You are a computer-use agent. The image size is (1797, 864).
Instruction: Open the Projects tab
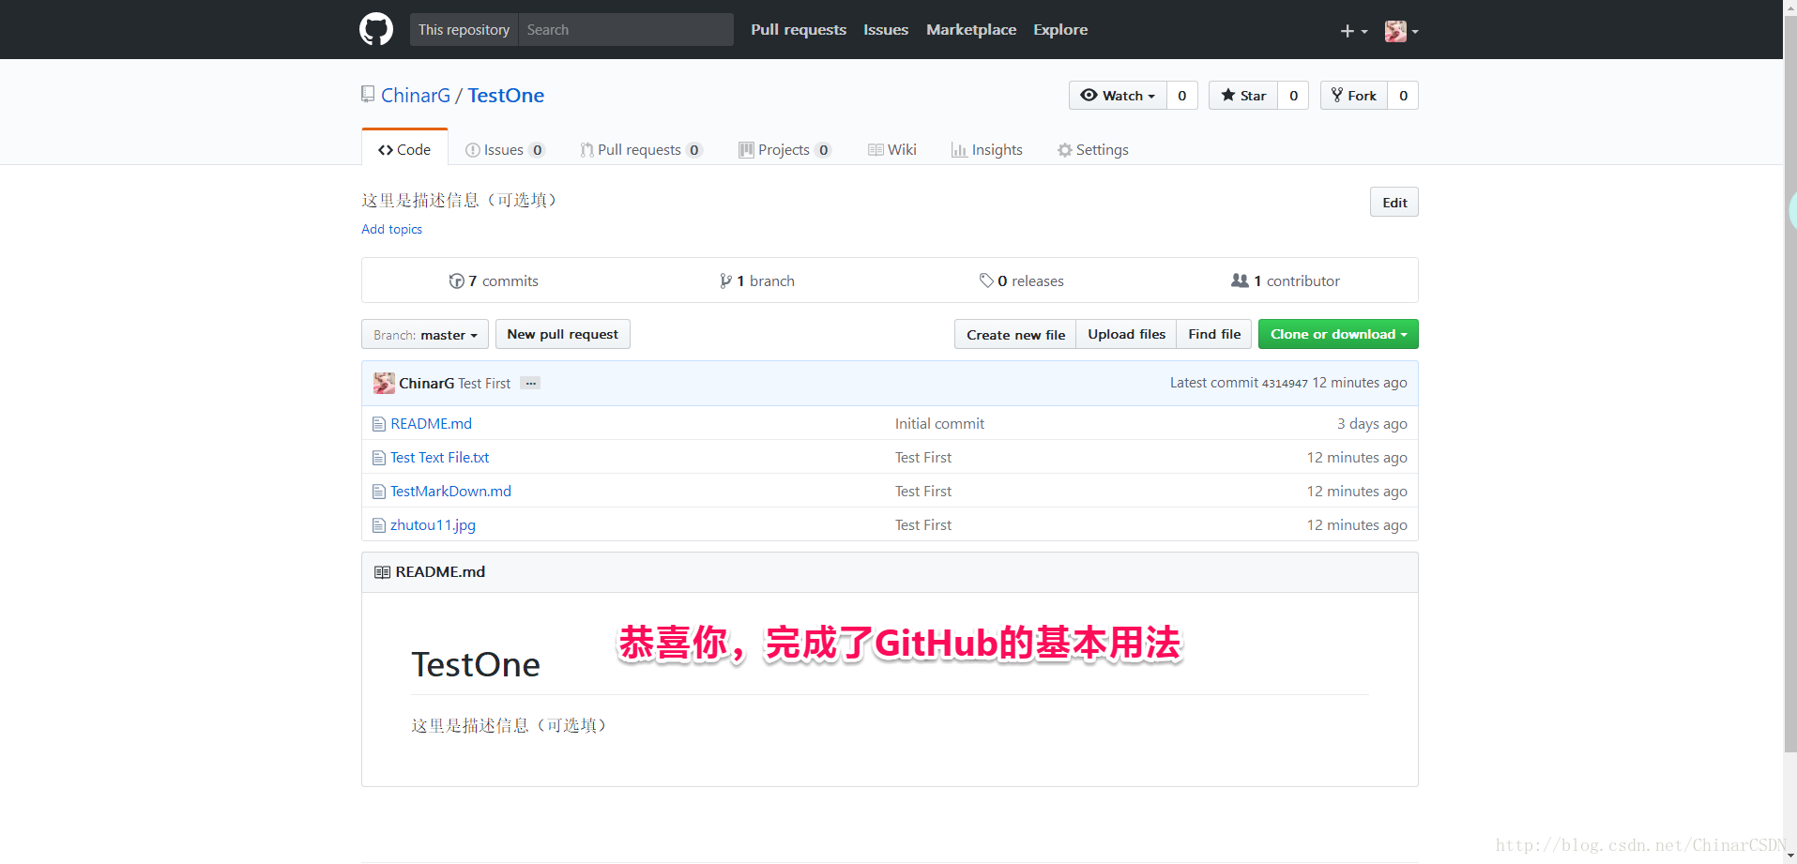(x=784, y=149)
